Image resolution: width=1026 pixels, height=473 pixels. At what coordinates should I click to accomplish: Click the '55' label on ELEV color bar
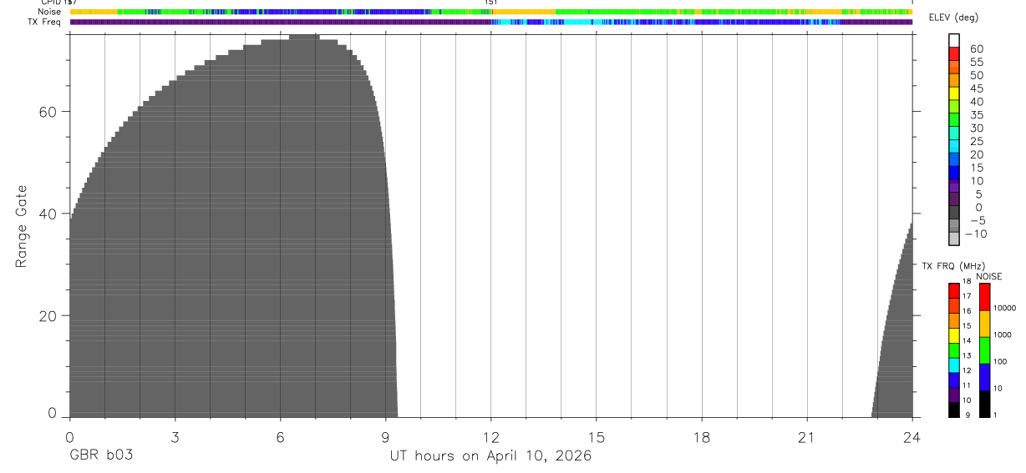pos(976,62)
